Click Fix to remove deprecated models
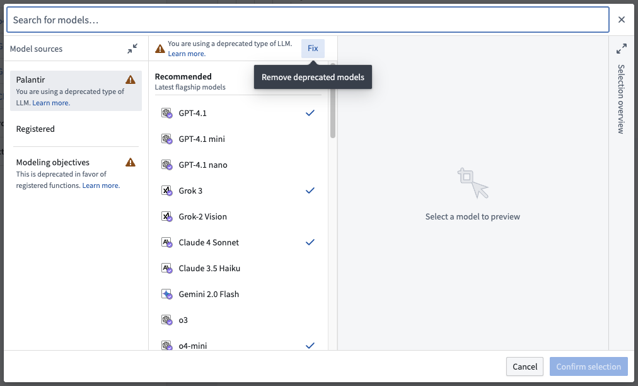Image resolution: width=638 pixels, height=386 pixels. click(313, 49)
